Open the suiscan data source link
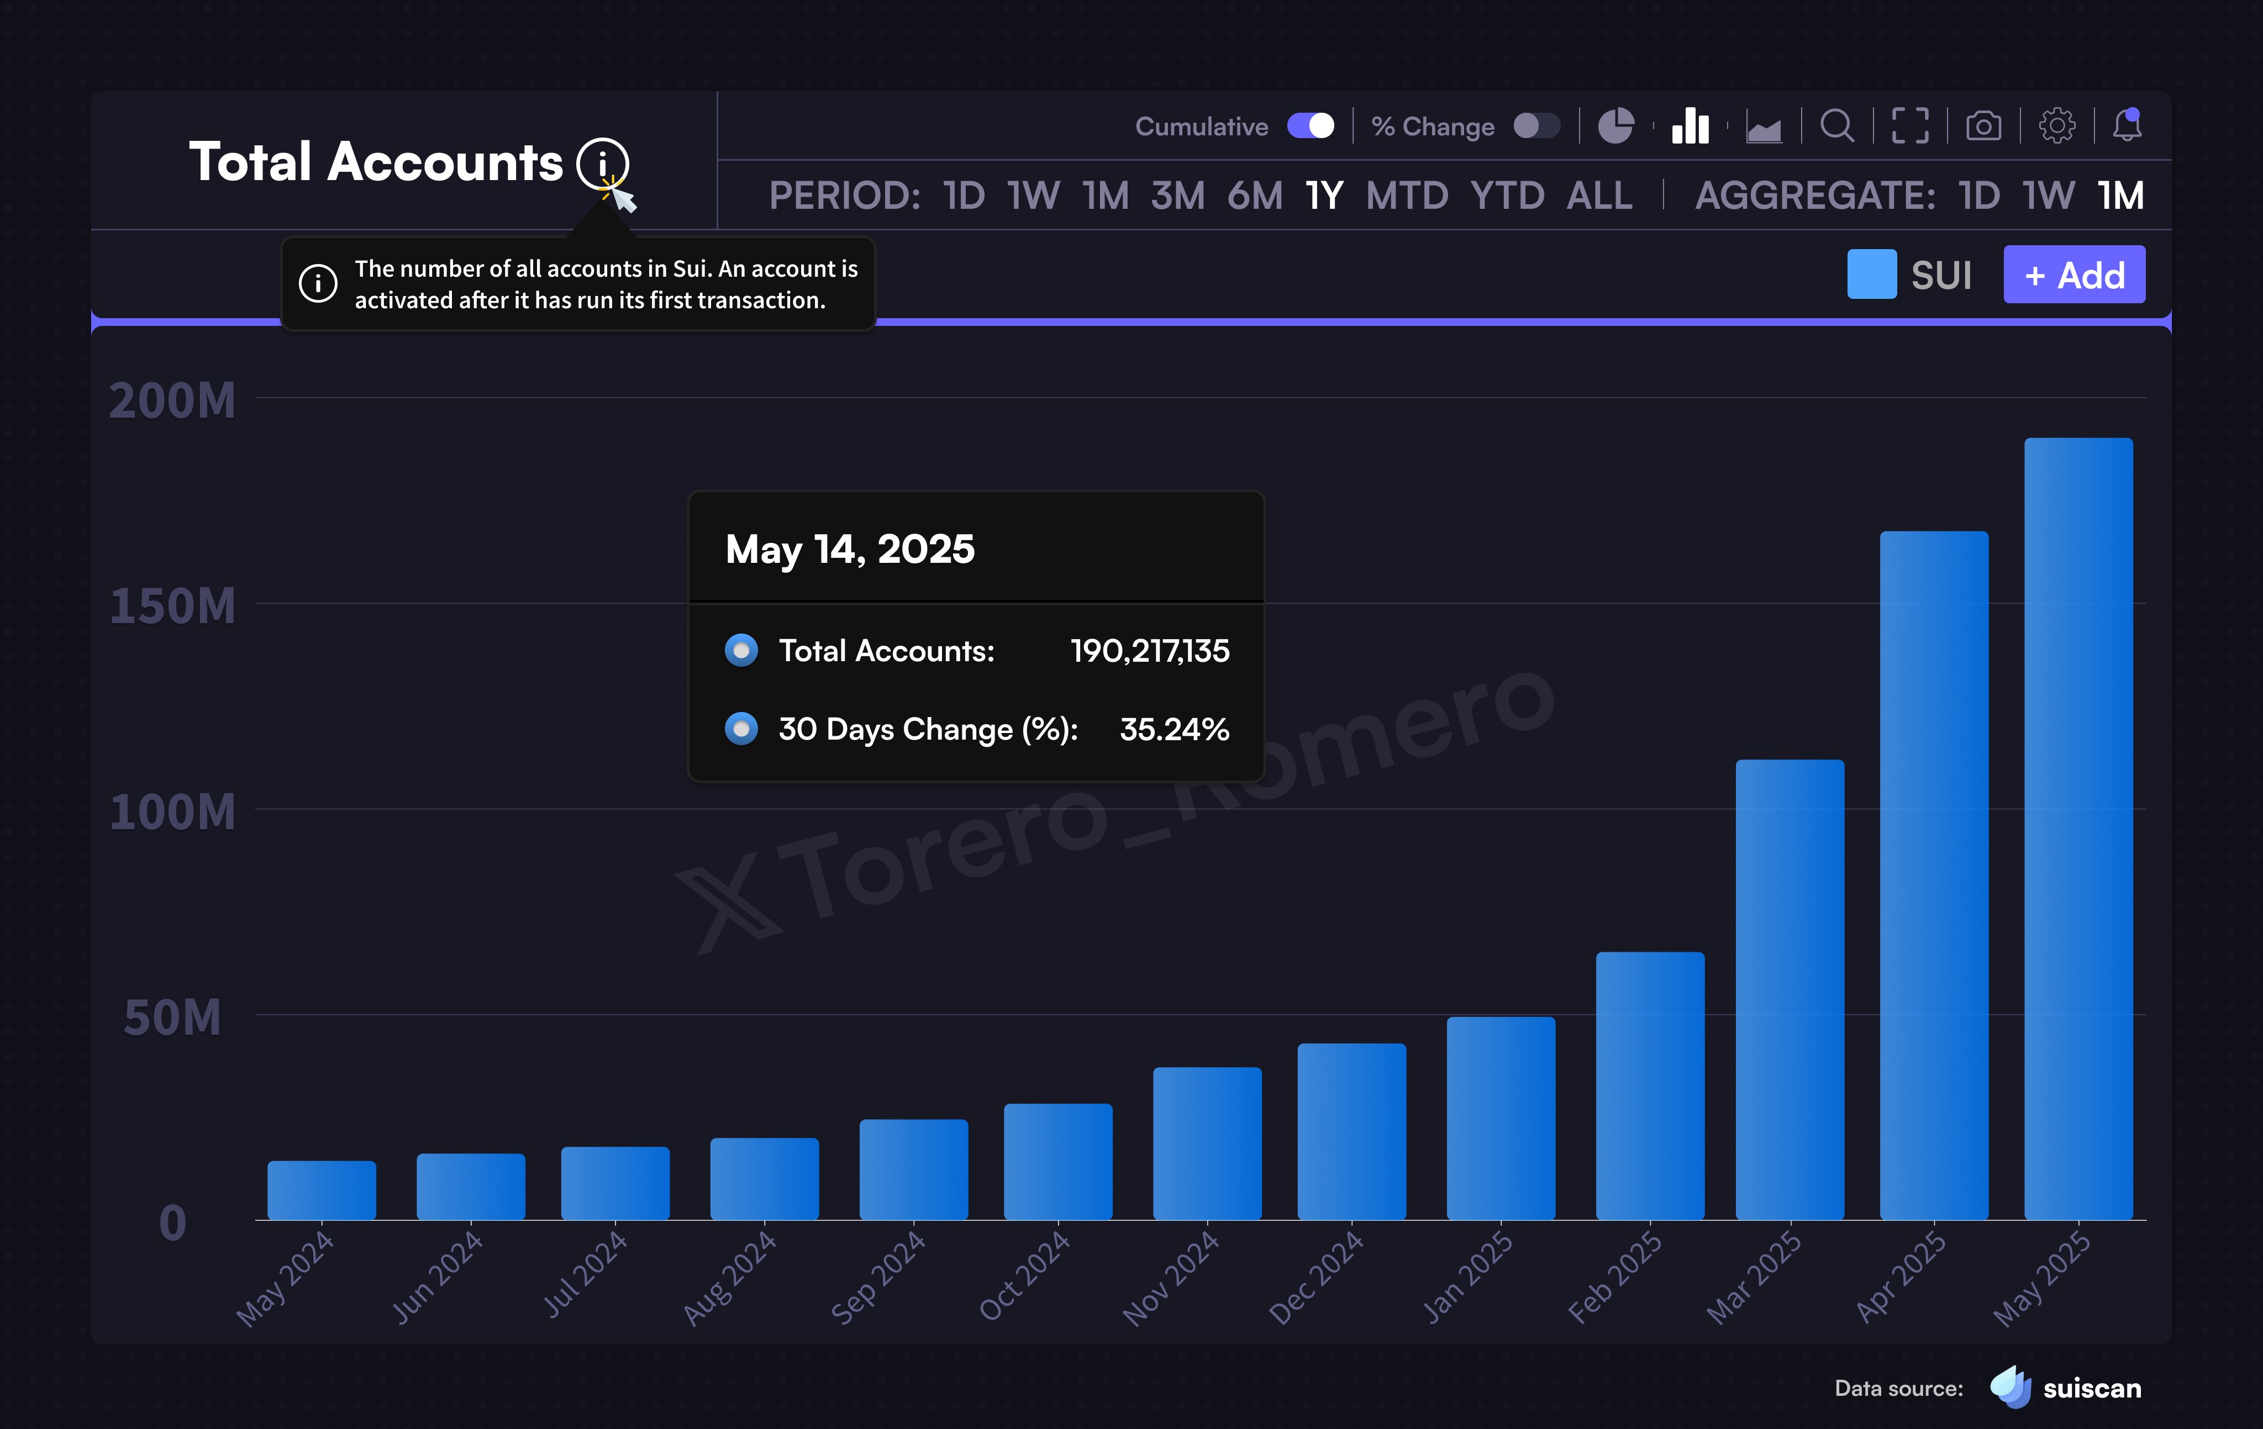The height and width of the screenshot is (1429, 2263). (2066, 1388)
